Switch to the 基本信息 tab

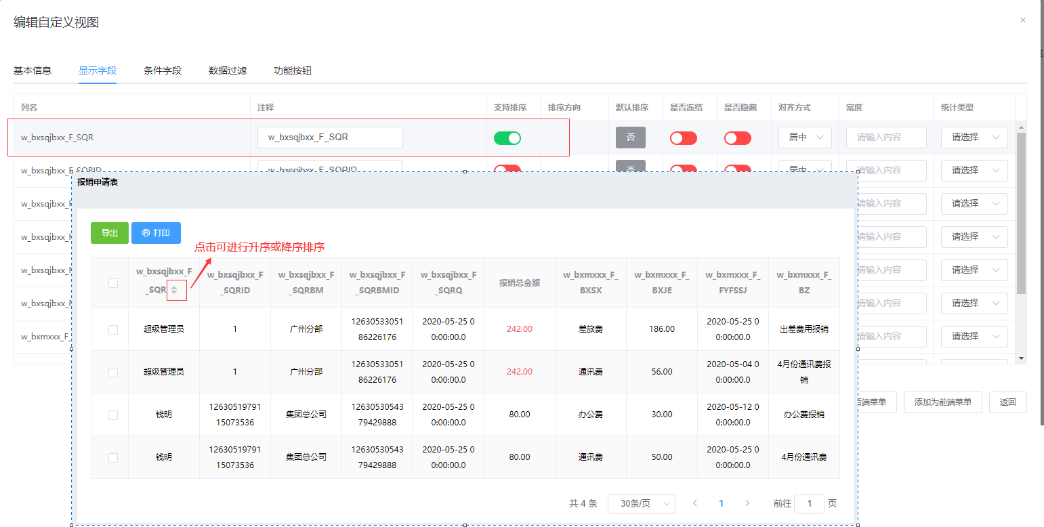33,70
